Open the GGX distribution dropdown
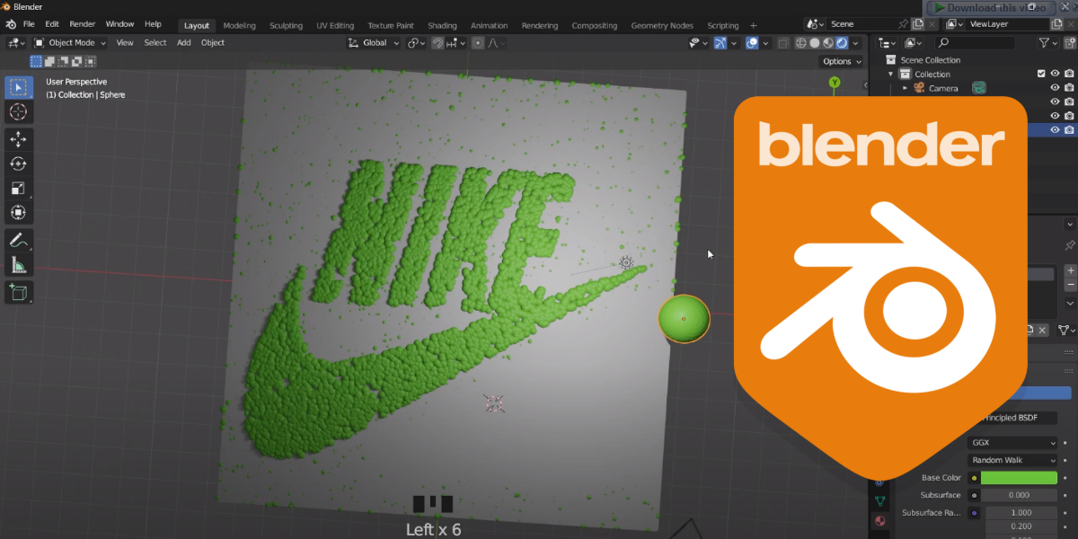 click(1013, 443)
